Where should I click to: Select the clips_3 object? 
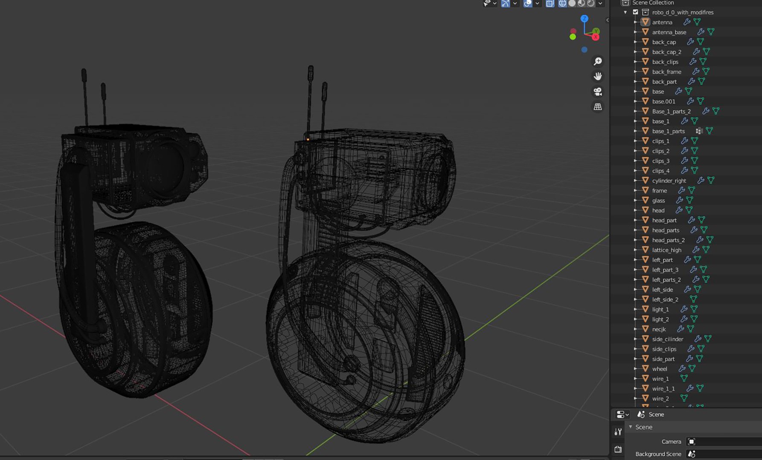click(x=660, y=161)
